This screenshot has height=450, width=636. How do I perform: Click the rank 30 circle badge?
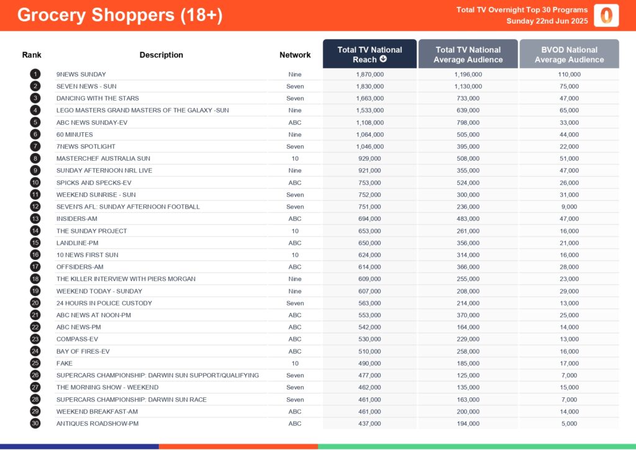coord(35,423)
